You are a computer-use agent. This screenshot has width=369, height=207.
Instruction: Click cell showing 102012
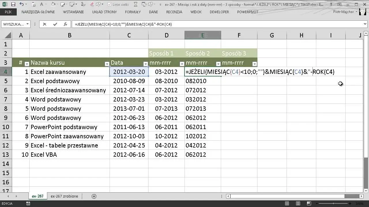point(203,136)
